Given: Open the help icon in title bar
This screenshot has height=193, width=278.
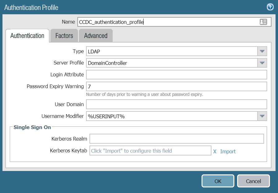Looking at the screenshot, I should [x=270, y=7].
